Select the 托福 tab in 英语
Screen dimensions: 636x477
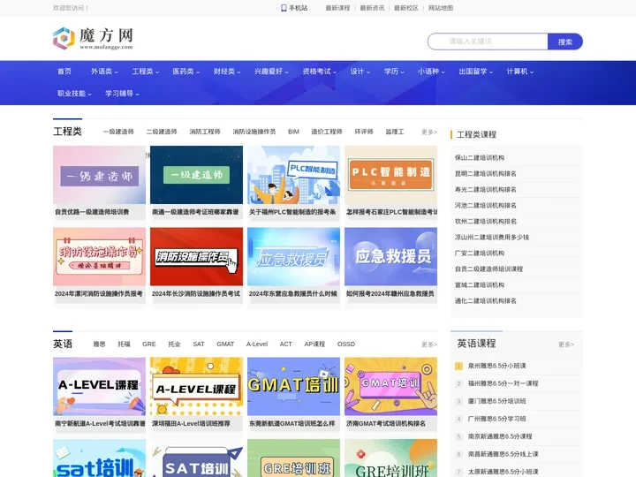tap(125, 344)
